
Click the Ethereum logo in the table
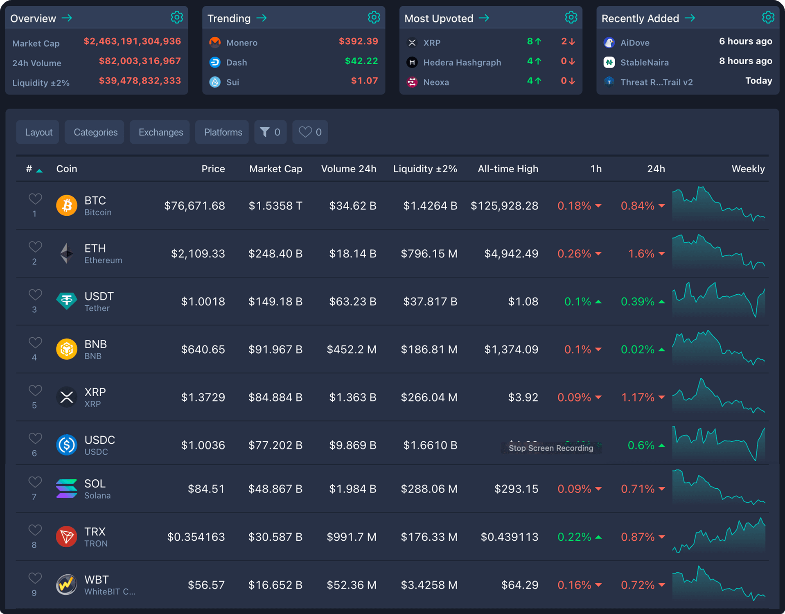67,253
